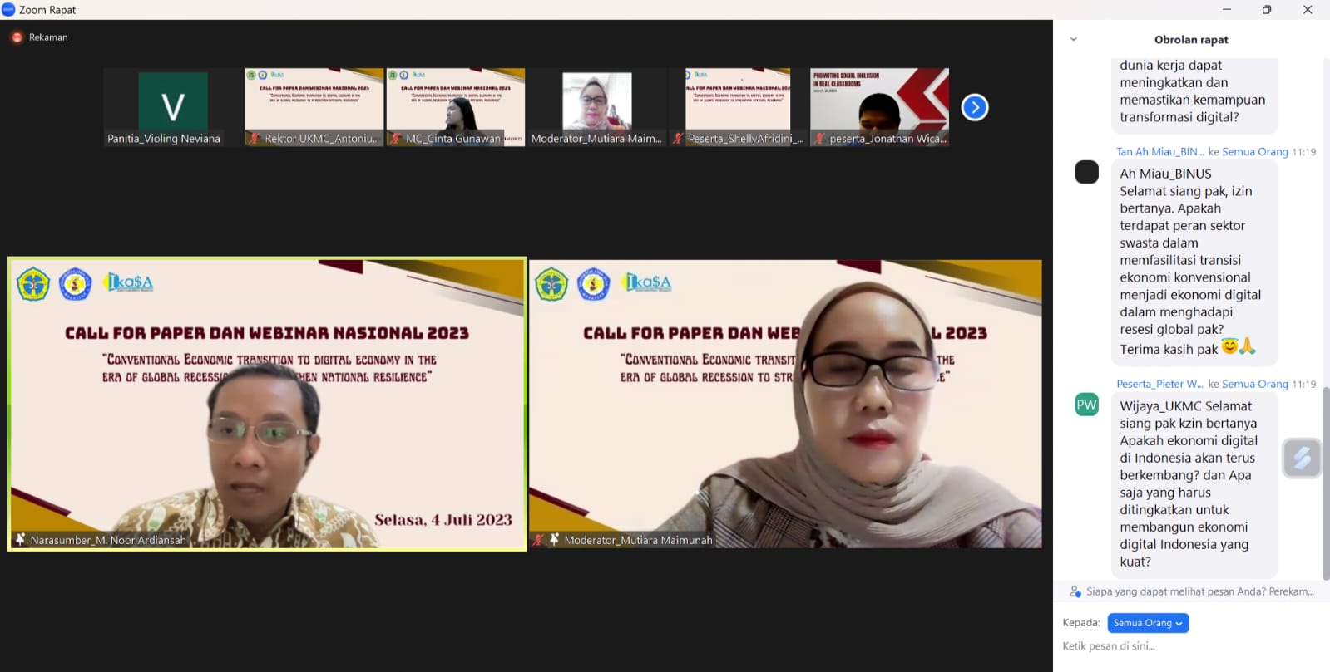Click pin icon on Moderator_Mutiara large video
The height and width of the screenshot is (672, 1330).
click(554, 540)
